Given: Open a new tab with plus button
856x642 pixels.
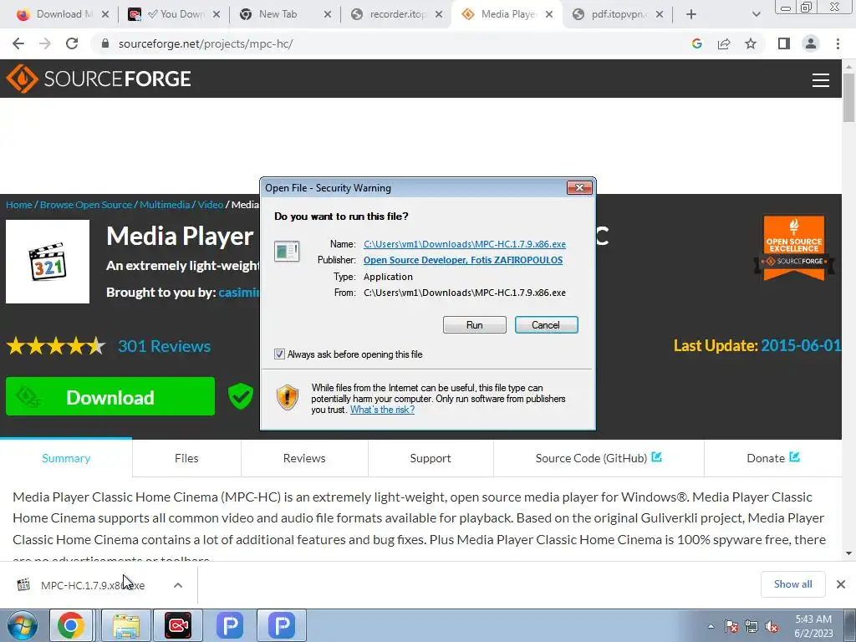Looking at the screenshot, I should [691, 14].
